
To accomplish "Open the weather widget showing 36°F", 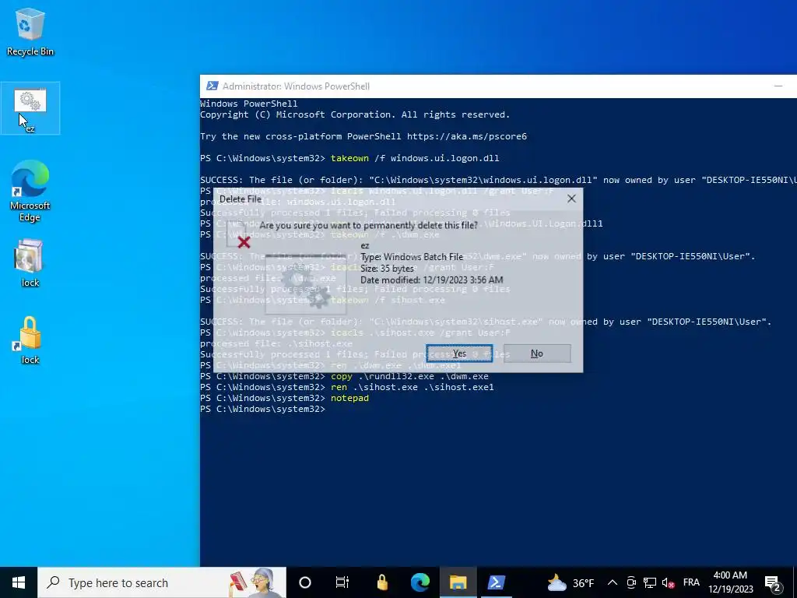I will tap(571, 582).
